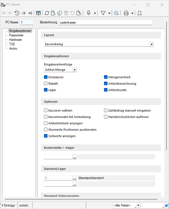Open the settings gear icon in toolbar

pos(116,13)
